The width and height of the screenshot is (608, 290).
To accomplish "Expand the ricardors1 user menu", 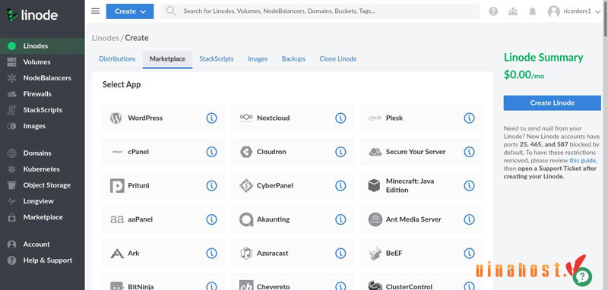I will (x=575, y=11).
